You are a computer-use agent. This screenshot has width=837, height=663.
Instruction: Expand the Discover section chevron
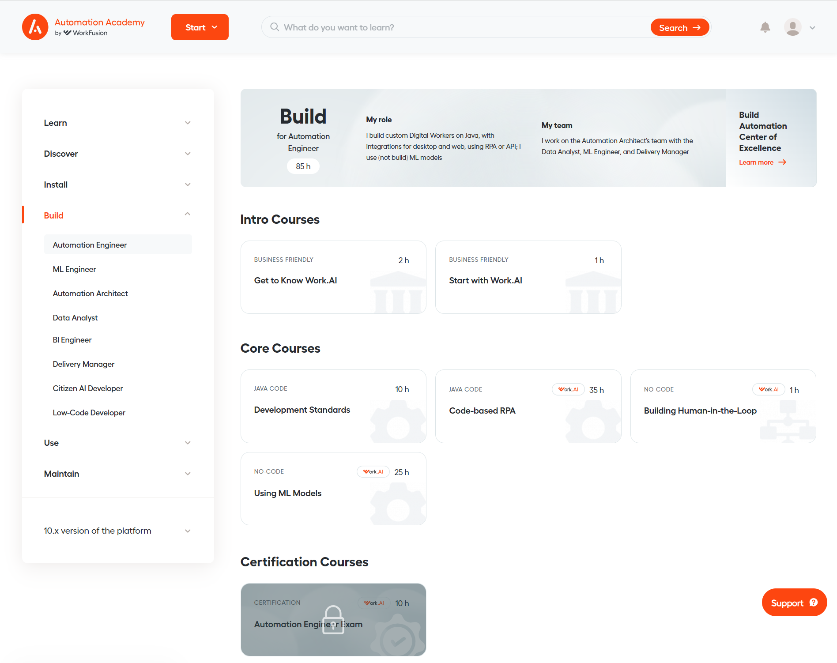pyautogui.click(x=188, y=154)
